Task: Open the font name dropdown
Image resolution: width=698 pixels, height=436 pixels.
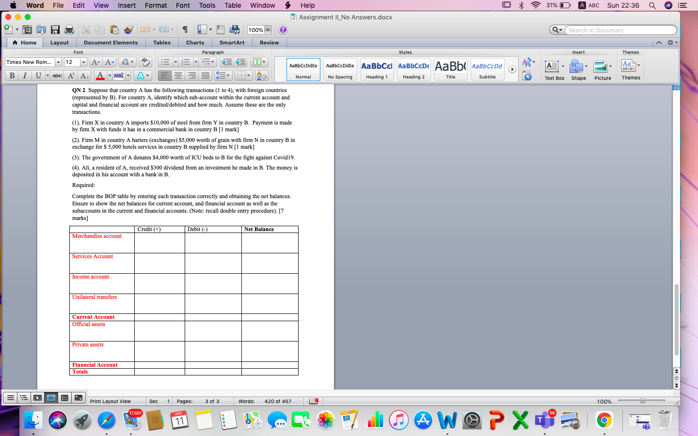Action: tap(58, 62)
